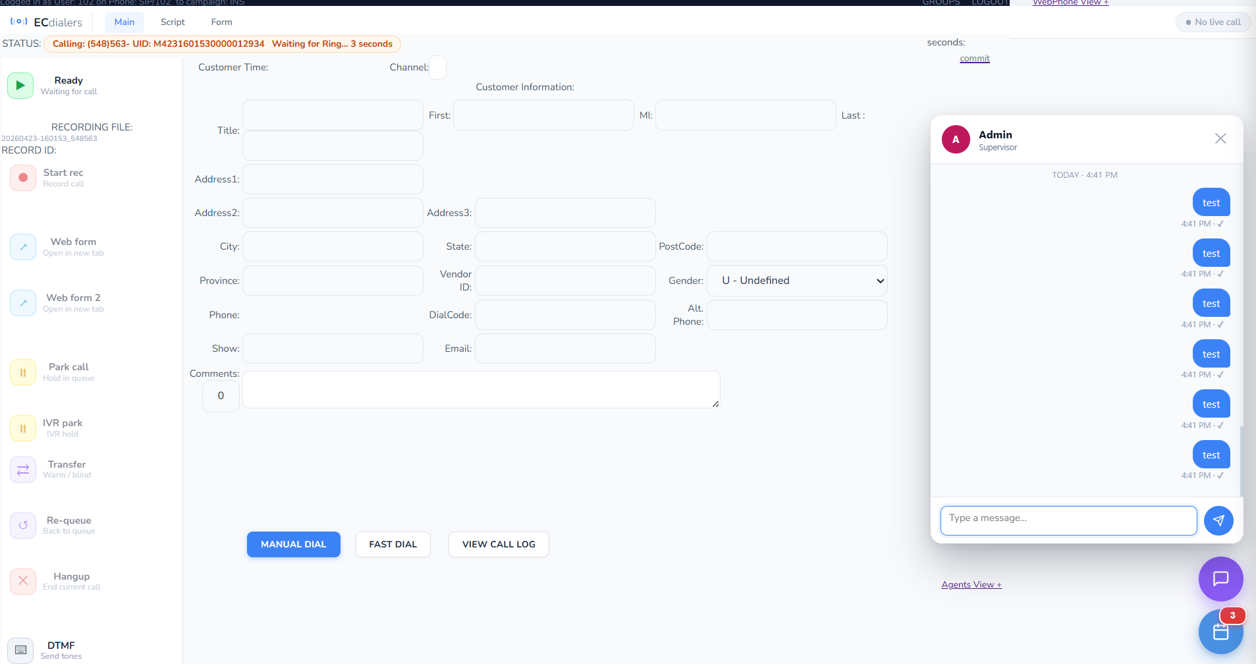Open the WebPhone View link
This screenshot has width=1256, height=664.
(x=1070, y=3)
